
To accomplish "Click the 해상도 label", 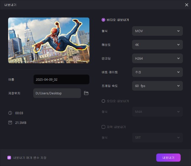I will point(106,45).
